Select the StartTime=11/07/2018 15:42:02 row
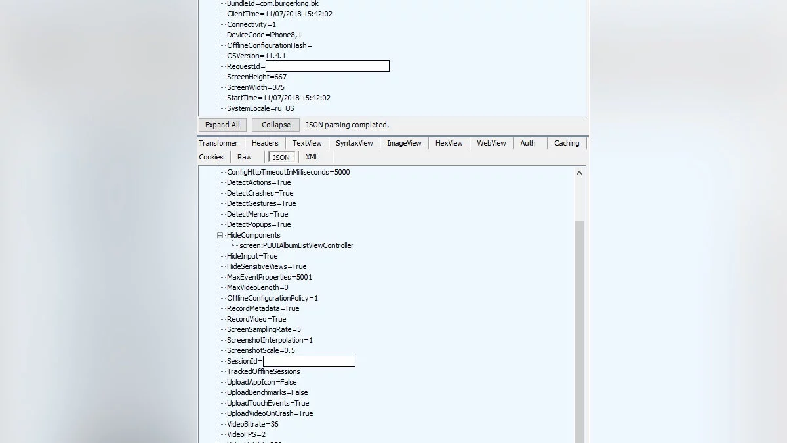The height and width of the screenshot is (443, 787). [x=279, y=98]
